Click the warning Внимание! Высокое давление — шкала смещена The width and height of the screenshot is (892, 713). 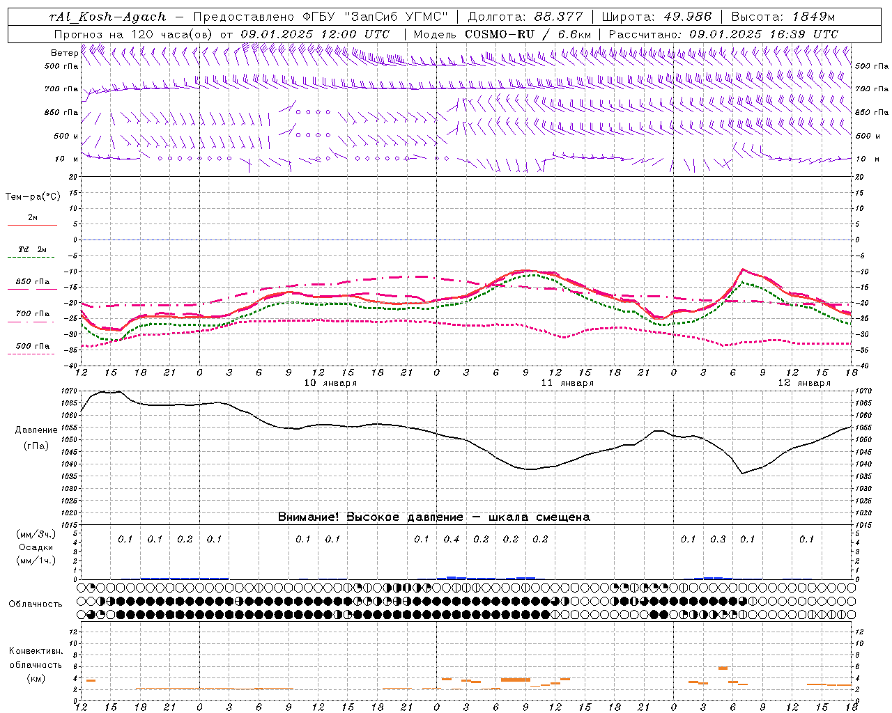(434, 517)
